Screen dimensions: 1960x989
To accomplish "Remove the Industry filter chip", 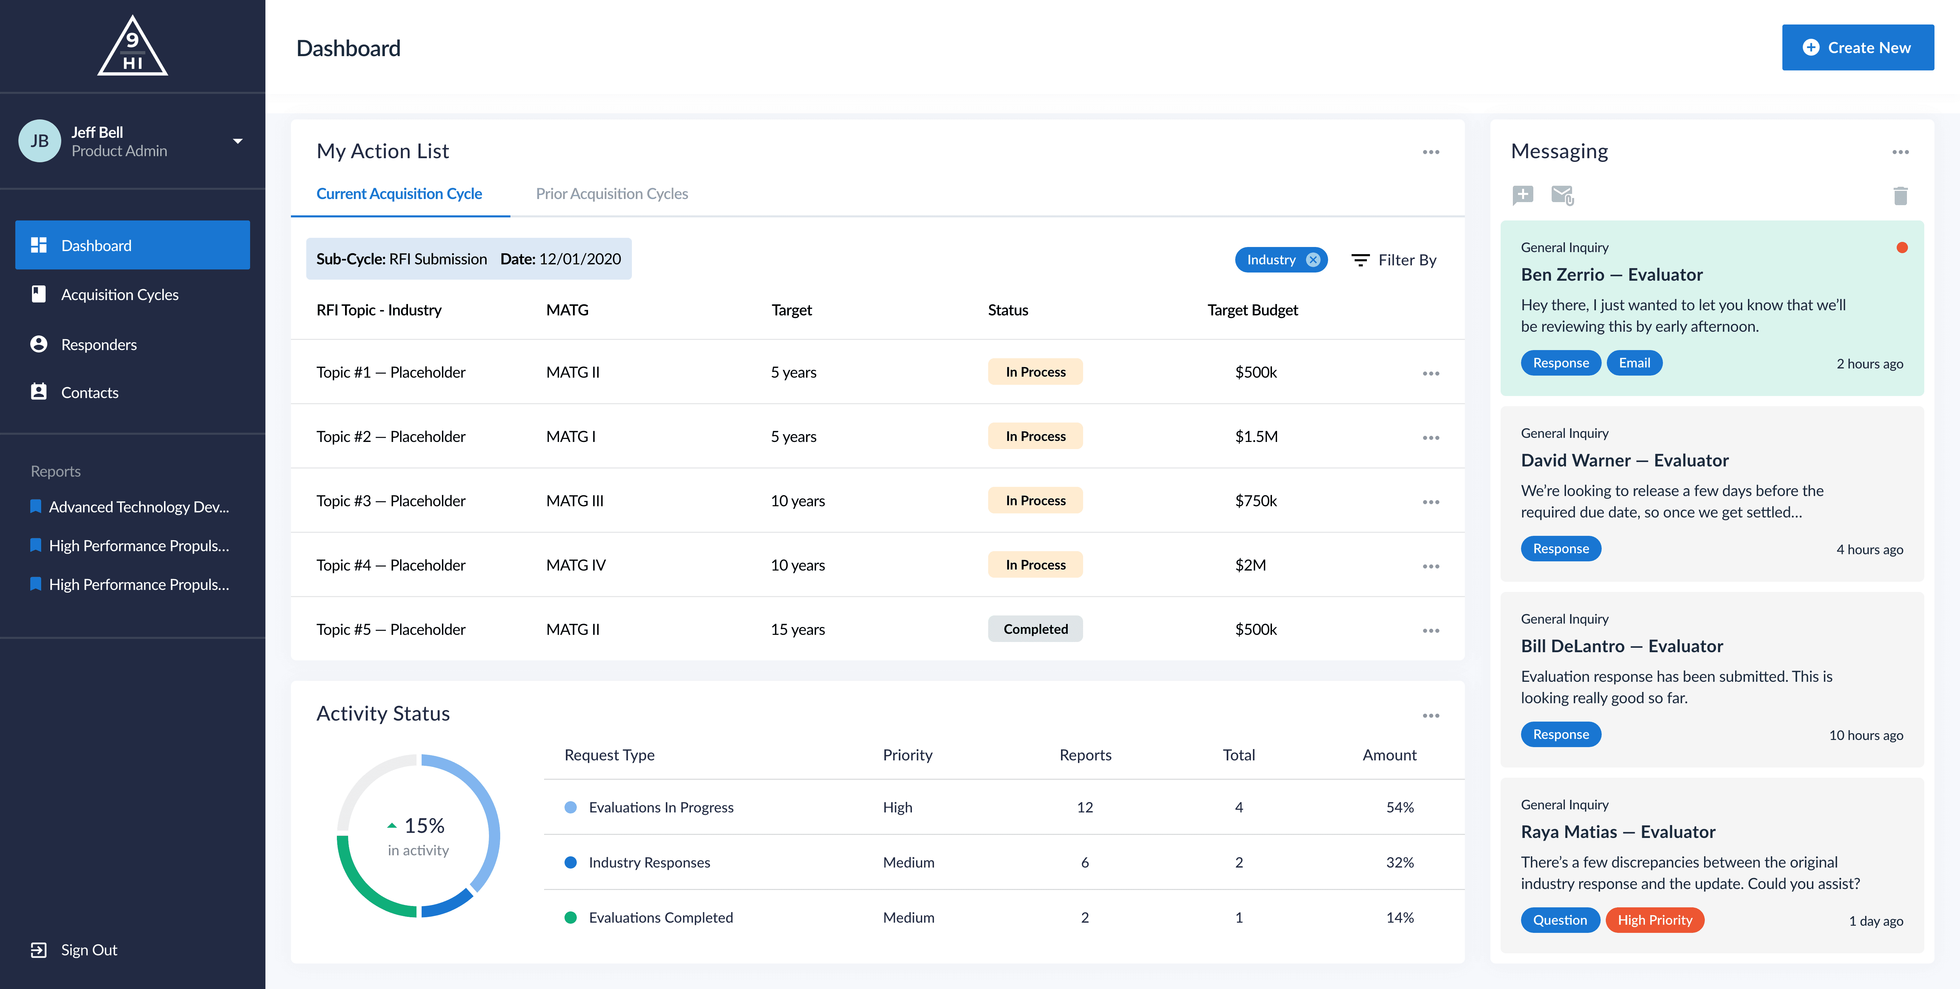I will [1313, 260].
